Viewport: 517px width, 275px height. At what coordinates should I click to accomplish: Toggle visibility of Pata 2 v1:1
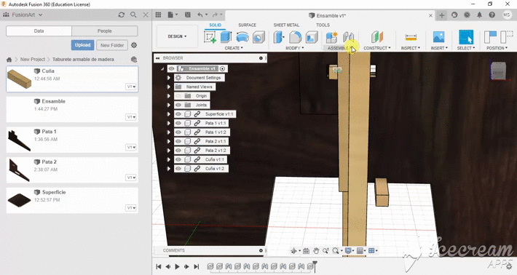coord(178,141)
